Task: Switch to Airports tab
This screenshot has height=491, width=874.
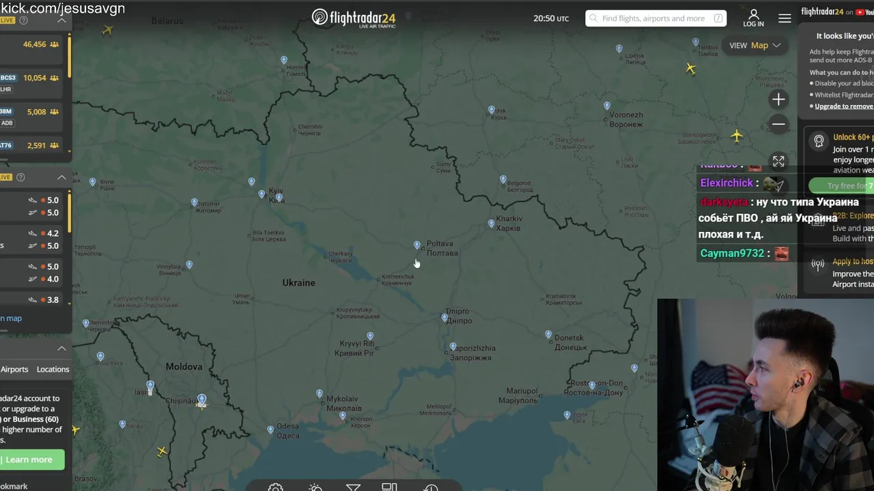Action: coord(14,370)
